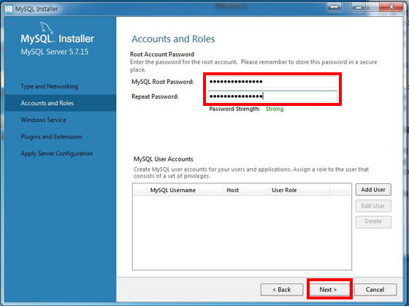Screen dimensions: 409x306
Task: Click the MySQL dolphin logo
Action: 47,28
